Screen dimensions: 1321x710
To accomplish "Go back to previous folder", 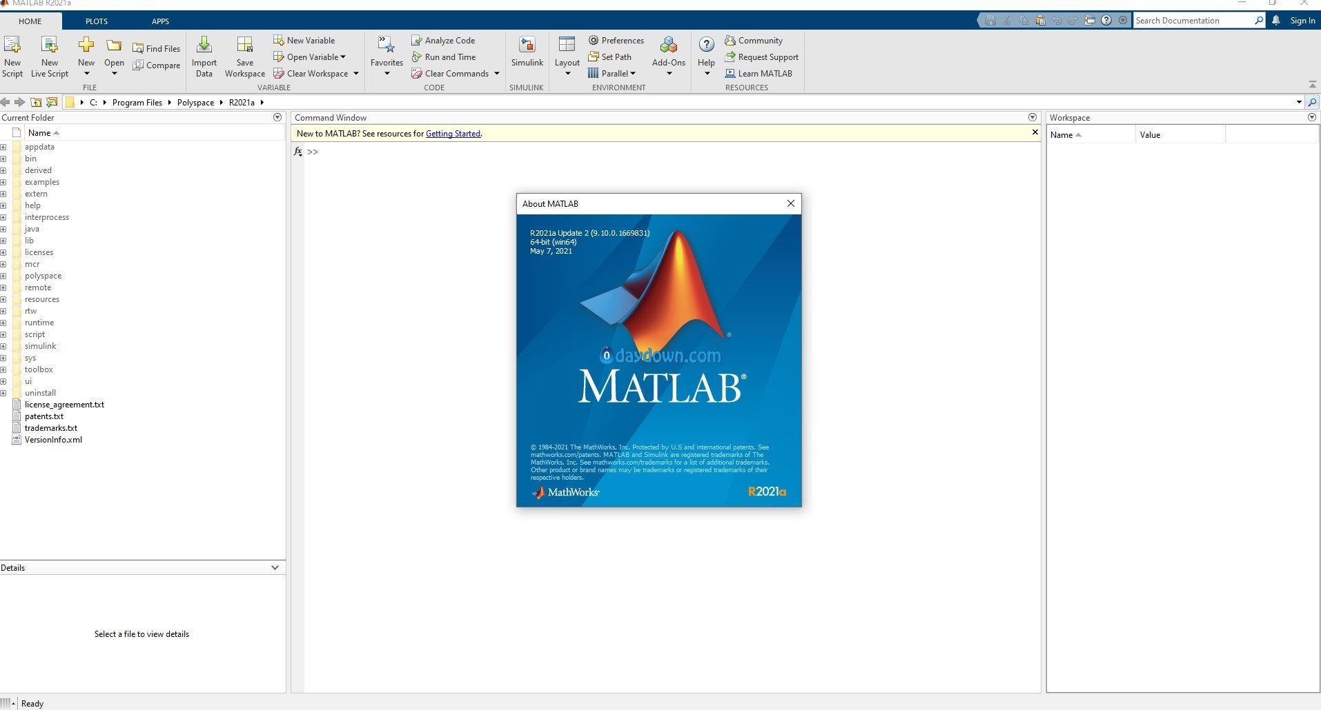I will [6, 102].
